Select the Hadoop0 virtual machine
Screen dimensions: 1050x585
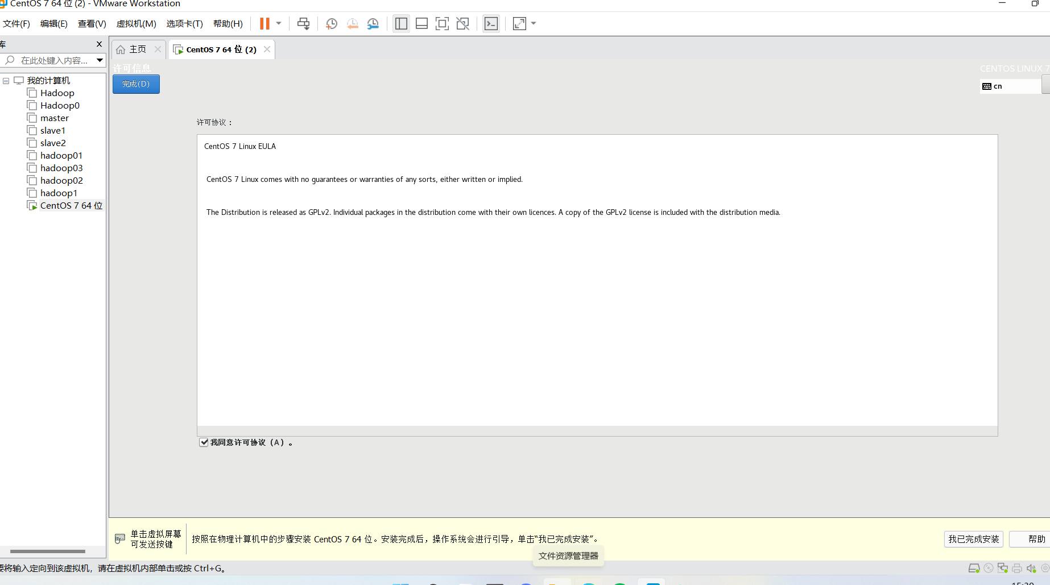point(60,106)
